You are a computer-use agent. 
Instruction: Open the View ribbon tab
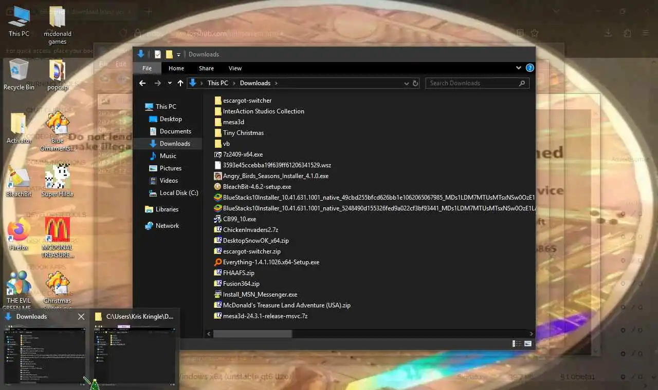[235, 68]
